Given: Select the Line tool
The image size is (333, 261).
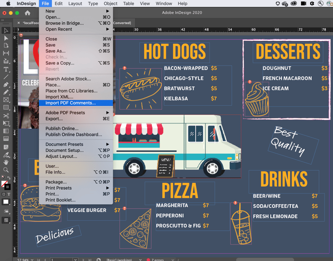Looking at the screenshot, I should click(x=6, y=77).
